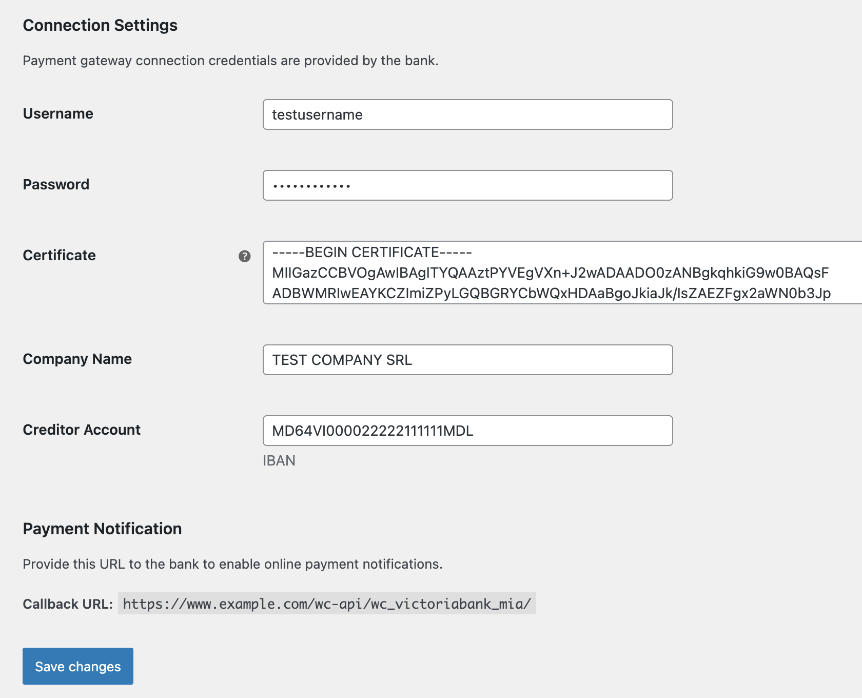The image size is (862, 698).
Task: Click the Username field label
Action: tap(58, 113)
